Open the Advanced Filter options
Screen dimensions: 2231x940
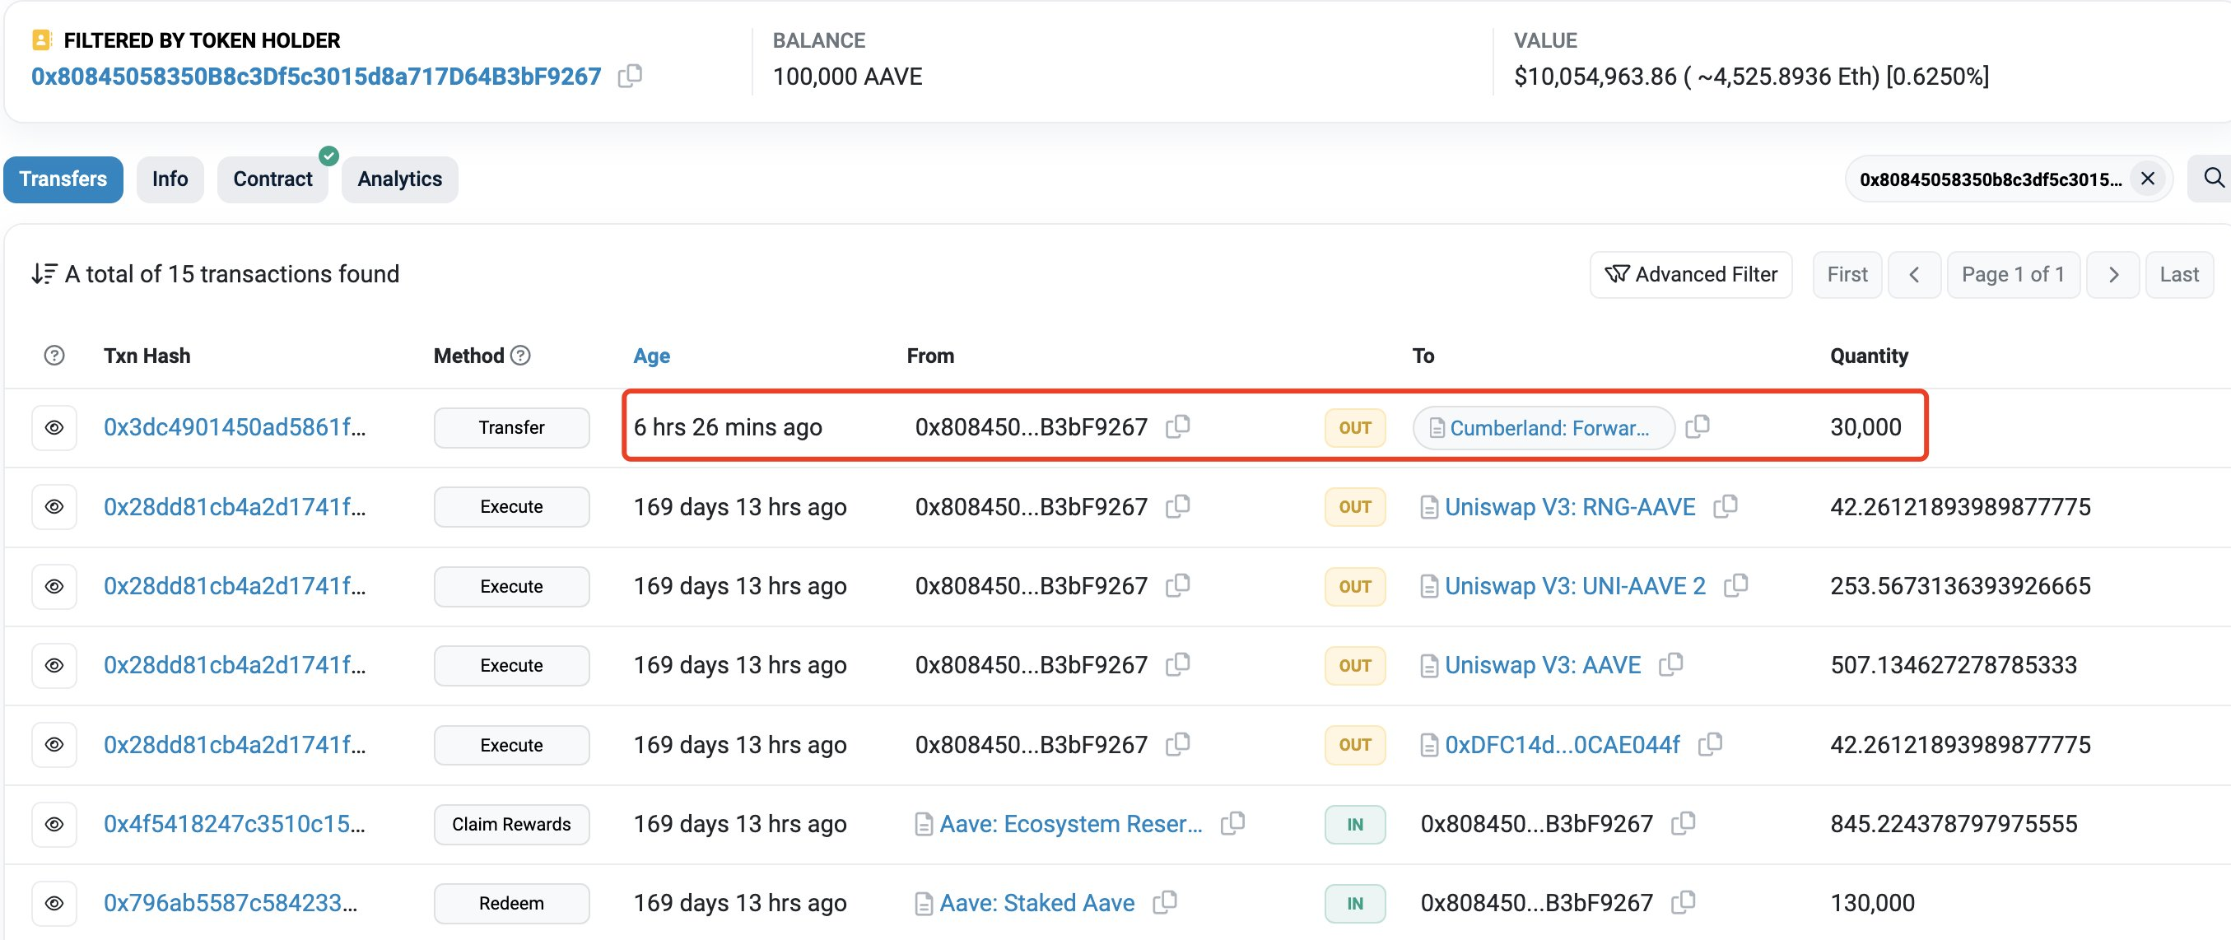click(x=1689, y=274)
